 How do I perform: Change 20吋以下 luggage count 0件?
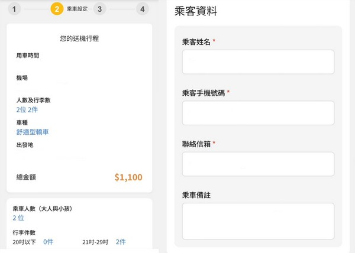[x=49, y=242]
